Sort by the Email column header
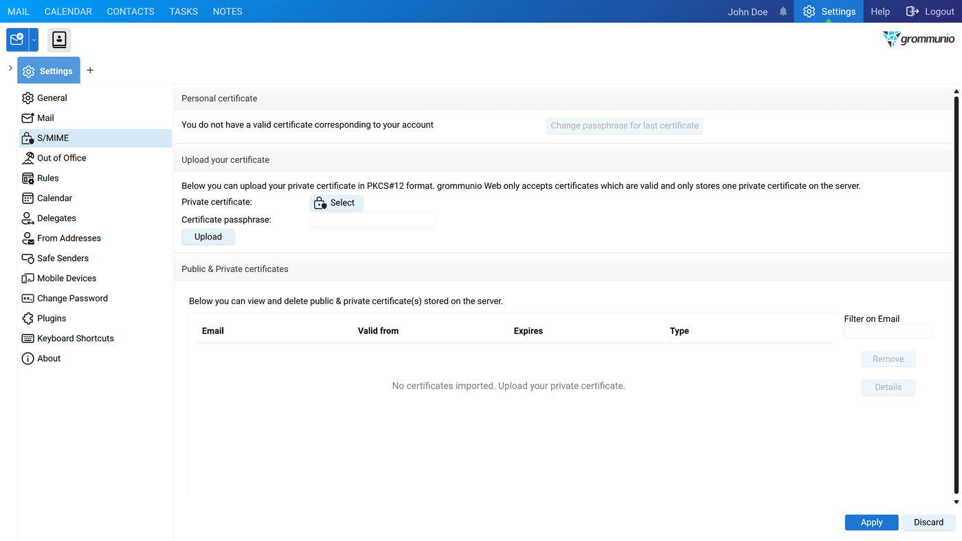The height and width of the screenshot is (541, 962). (x=213, y=331)
